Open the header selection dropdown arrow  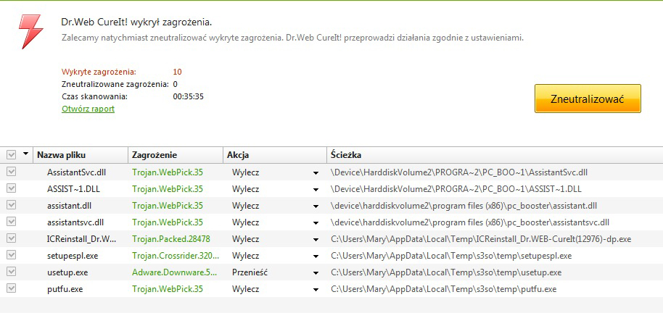(26, 154)
